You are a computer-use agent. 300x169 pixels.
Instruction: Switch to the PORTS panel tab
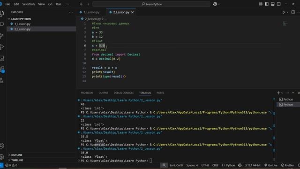(160, 93)
